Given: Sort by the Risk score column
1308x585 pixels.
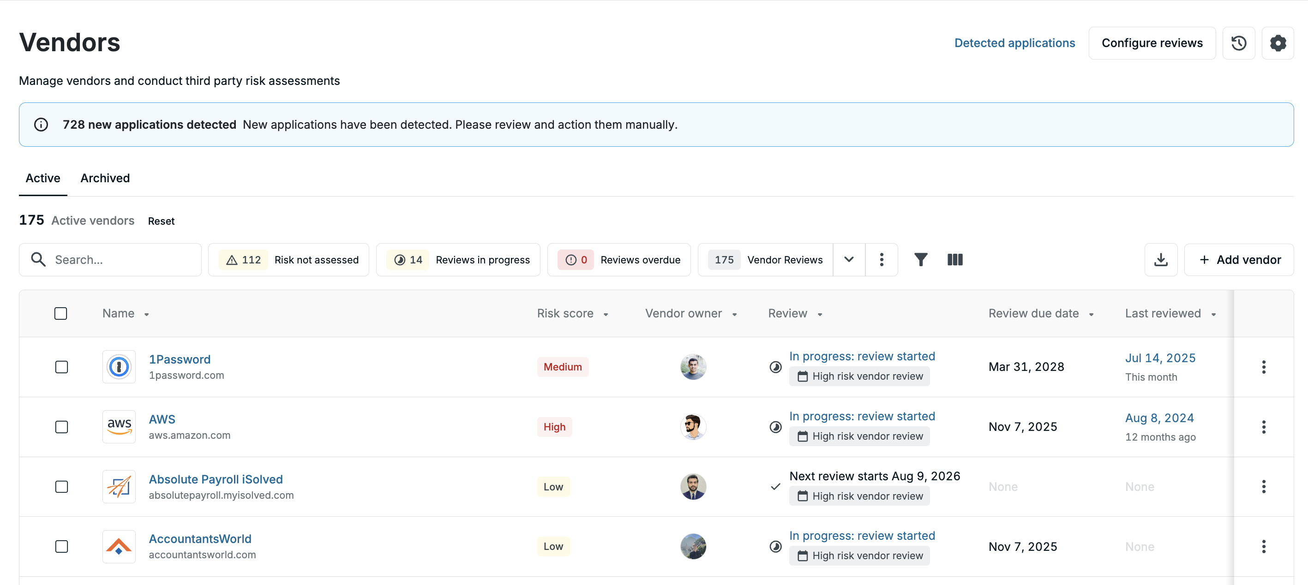Looking at the screenshot, I should coord(572,314).
